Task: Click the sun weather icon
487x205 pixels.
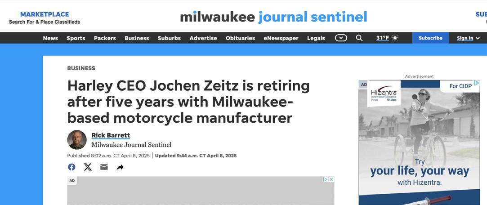Action: coord(395,38)
